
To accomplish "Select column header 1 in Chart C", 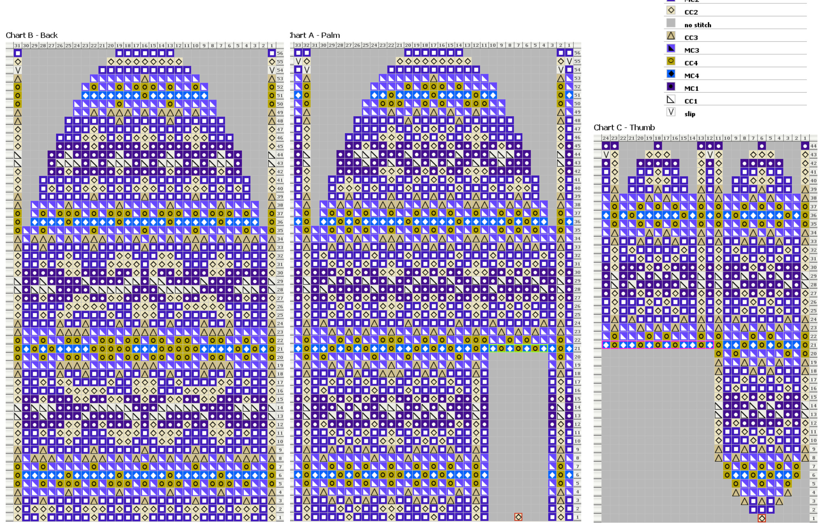I will point(805,138).
